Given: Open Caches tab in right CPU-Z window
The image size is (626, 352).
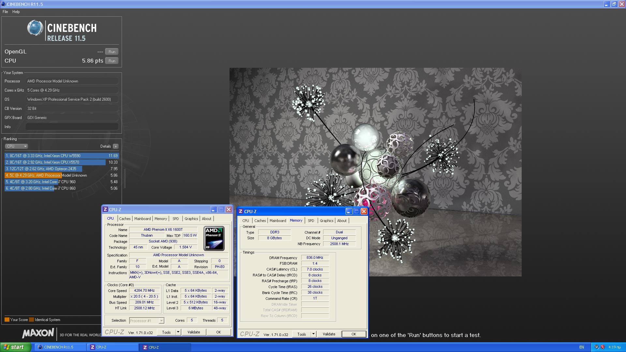Looking at the screenshot, I should pos(260,221).
